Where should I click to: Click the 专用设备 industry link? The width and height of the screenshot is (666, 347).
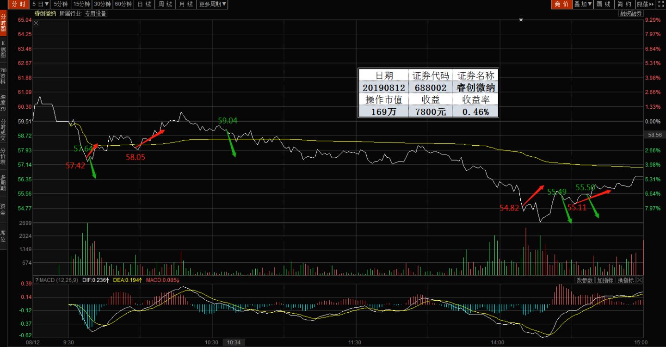[95, 13]
